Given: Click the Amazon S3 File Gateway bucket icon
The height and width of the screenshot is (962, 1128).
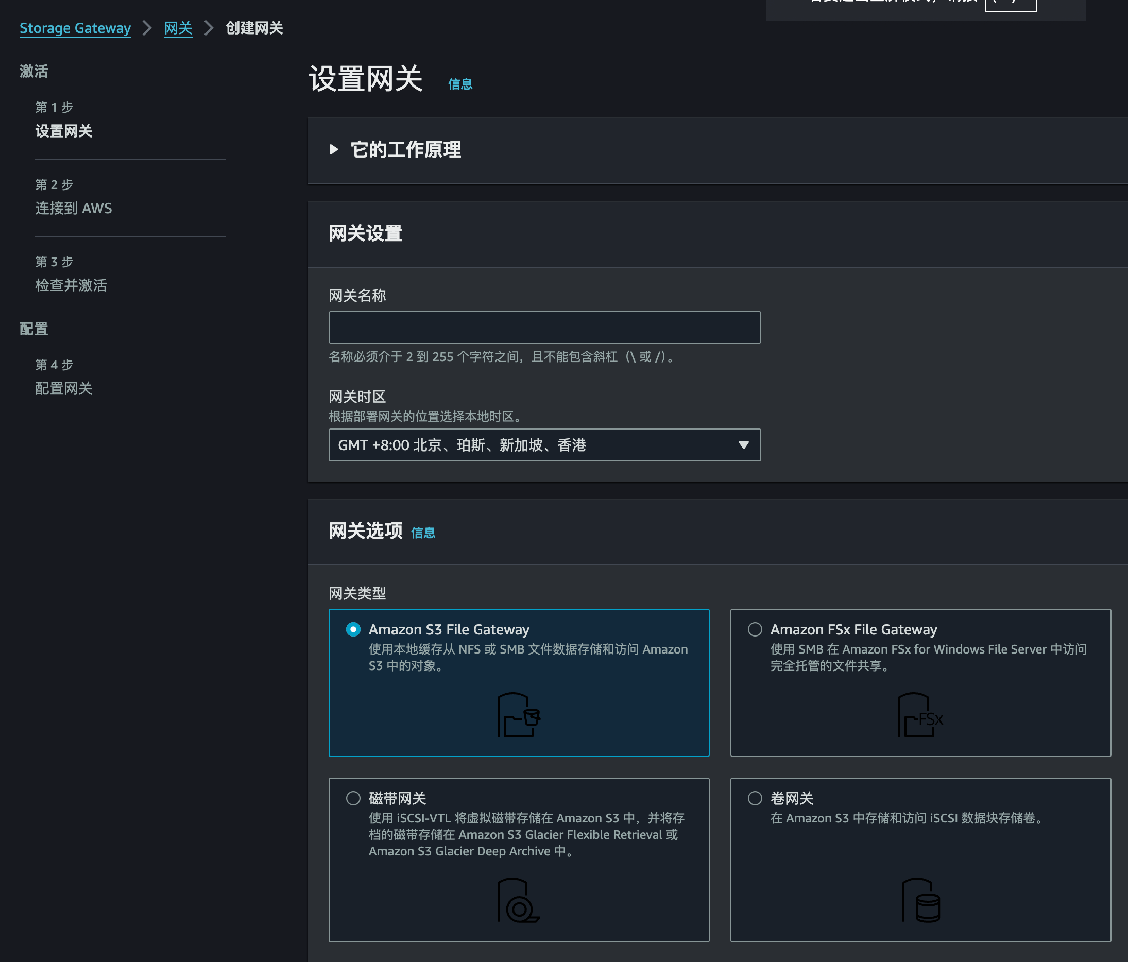Looking at the screenshot, I should click(518, 715).
